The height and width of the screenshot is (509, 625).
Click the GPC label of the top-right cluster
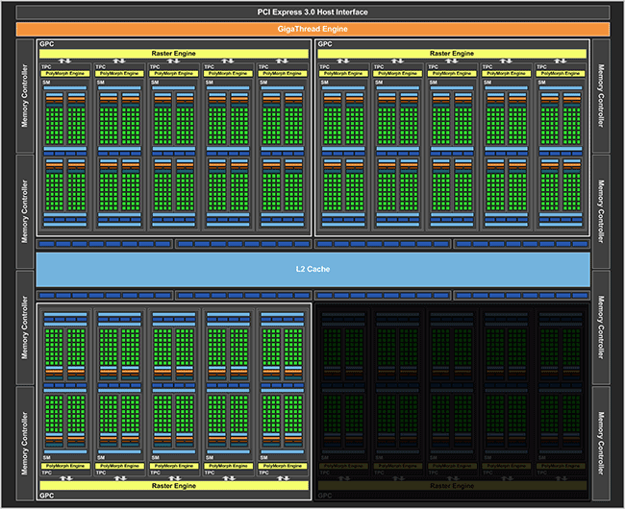[325, 44]
